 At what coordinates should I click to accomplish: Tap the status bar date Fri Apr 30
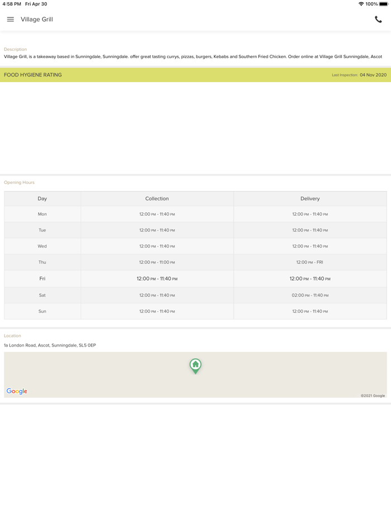coord(36,4)
